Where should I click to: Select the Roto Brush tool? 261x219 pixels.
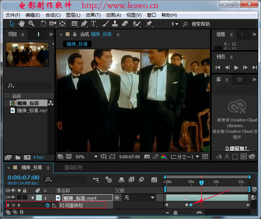pos(137,23)
